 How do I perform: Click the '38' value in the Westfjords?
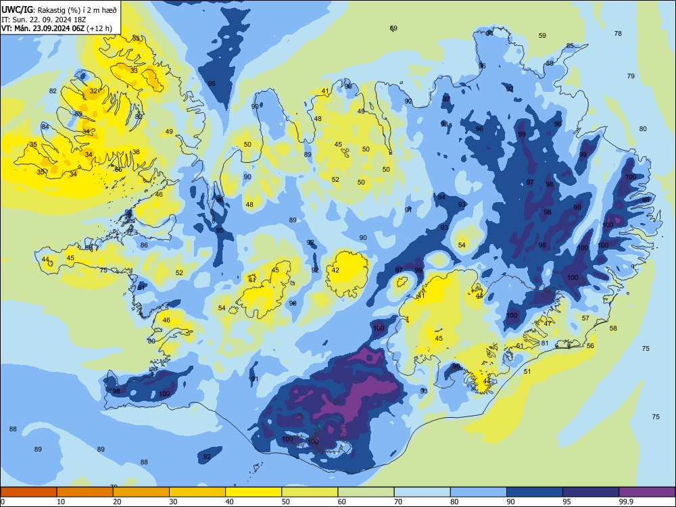[136, 151]
